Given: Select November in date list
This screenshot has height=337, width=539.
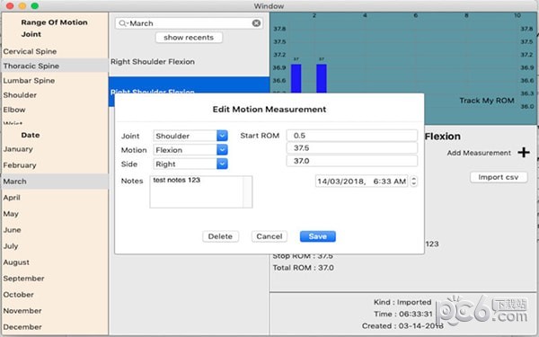Looking at the screenshot, I should click(x=55, y=311).
